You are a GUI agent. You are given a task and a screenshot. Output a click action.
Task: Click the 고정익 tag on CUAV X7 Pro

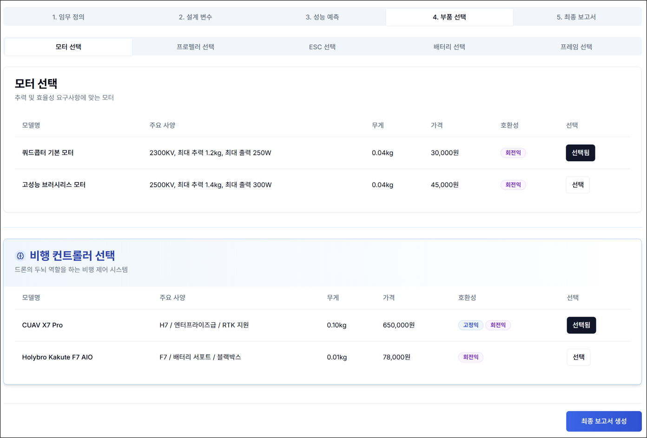470,325
